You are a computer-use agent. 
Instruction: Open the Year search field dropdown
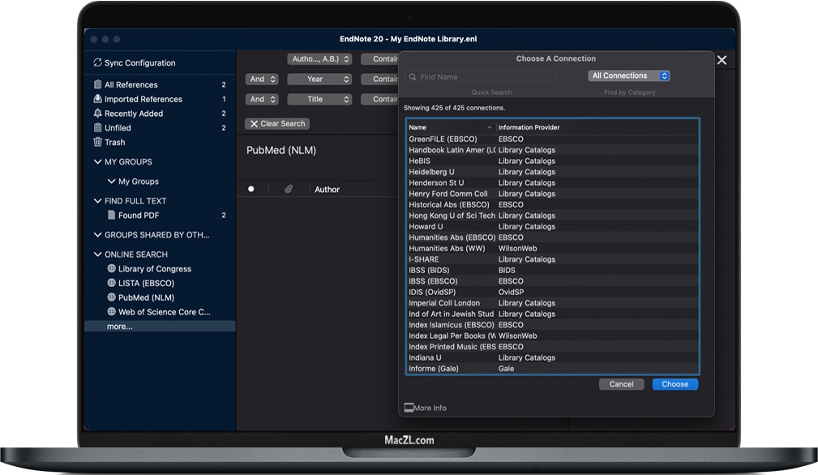pyautogui.click(x=319, y=79)
